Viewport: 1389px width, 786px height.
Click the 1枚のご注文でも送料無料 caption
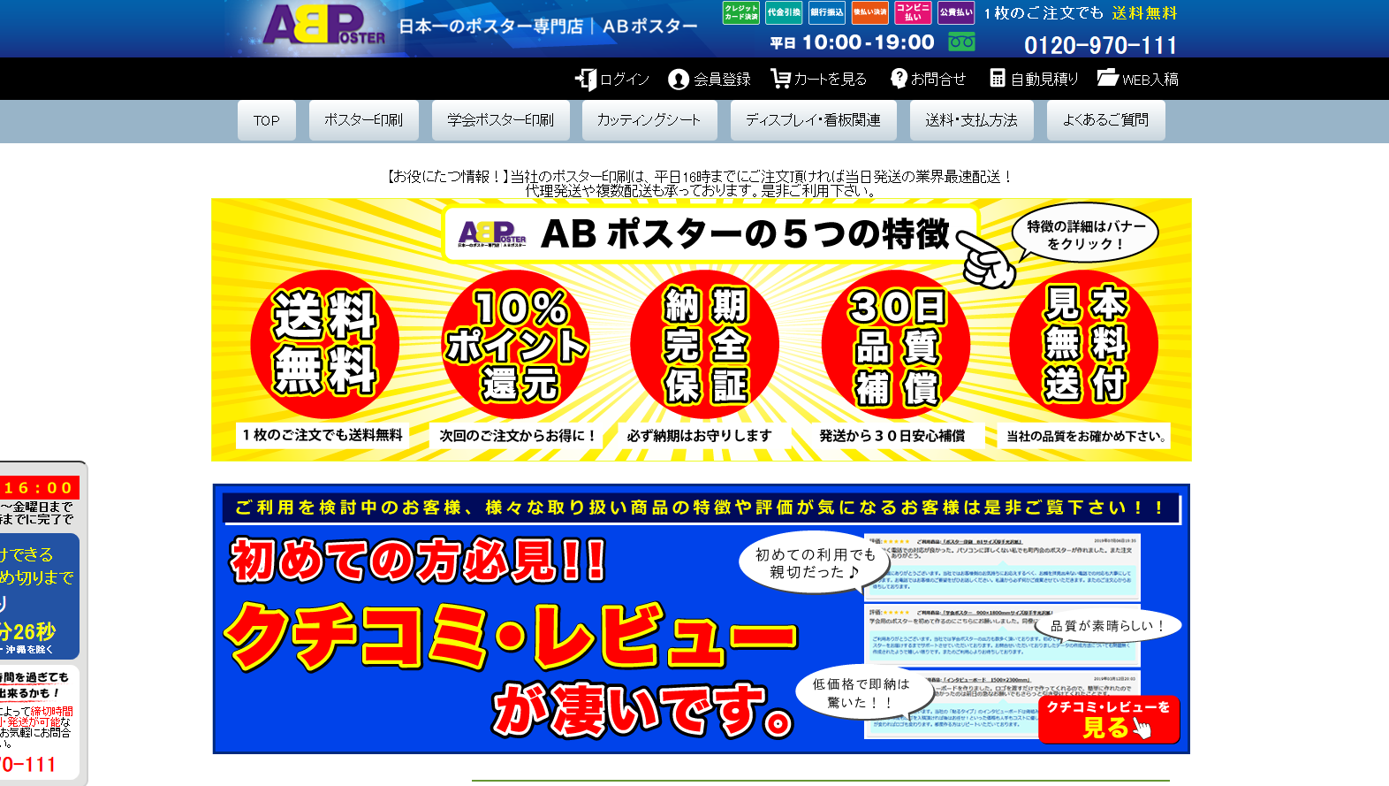(x=323, y=435)
